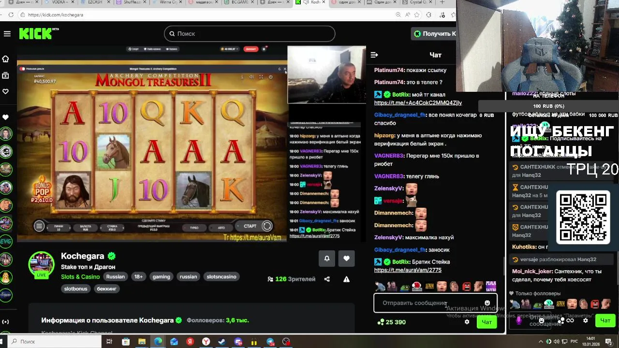Image resolution: width=619 pixels, height=348 pixels.
Task: Open first recommended channel avatar in sidebar
Action: point(6,134)
